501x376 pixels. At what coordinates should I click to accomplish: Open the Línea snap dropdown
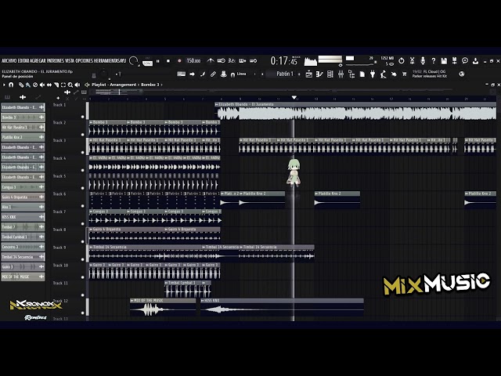pos(244,74)
